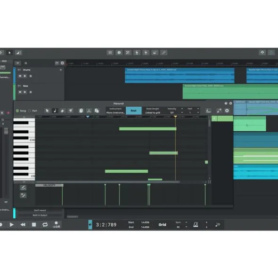Decrease the Part stepper value

tap(198, 112)
